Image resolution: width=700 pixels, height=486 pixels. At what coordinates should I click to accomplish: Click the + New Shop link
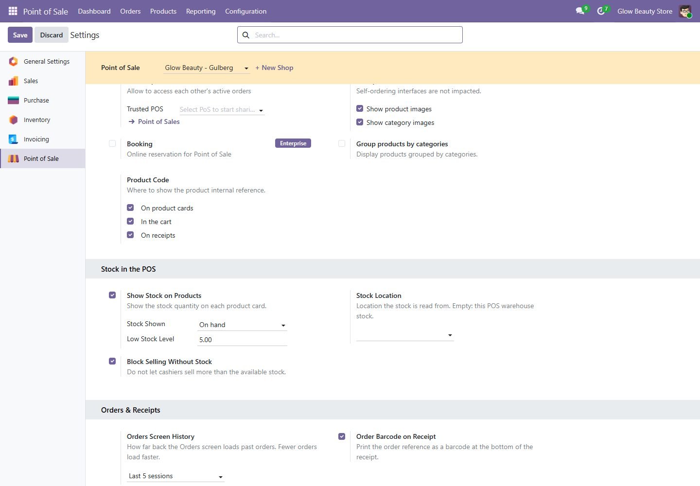[x=274, y=68]
